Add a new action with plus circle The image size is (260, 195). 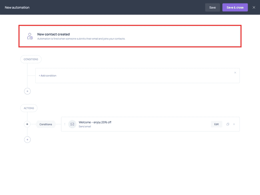coord(27,140)
